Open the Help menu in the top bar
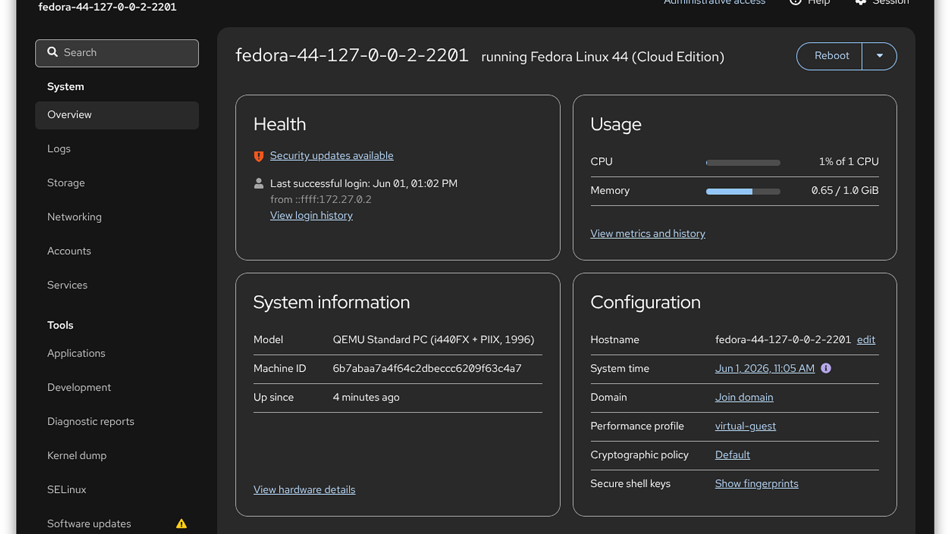 [x=810, y=2]
